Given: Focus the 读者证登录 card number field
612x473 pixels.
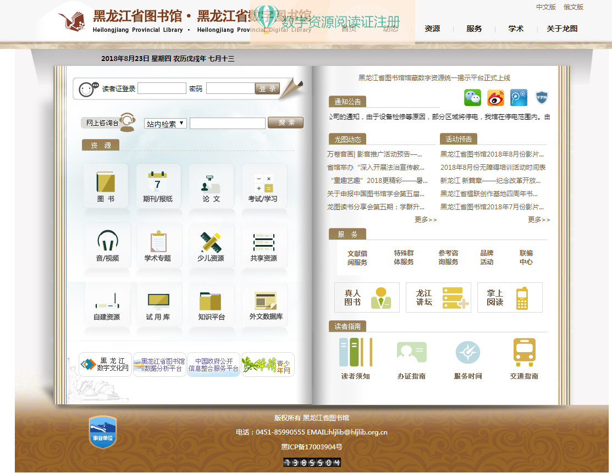Looking at the screenshot, I should [162, 88].
